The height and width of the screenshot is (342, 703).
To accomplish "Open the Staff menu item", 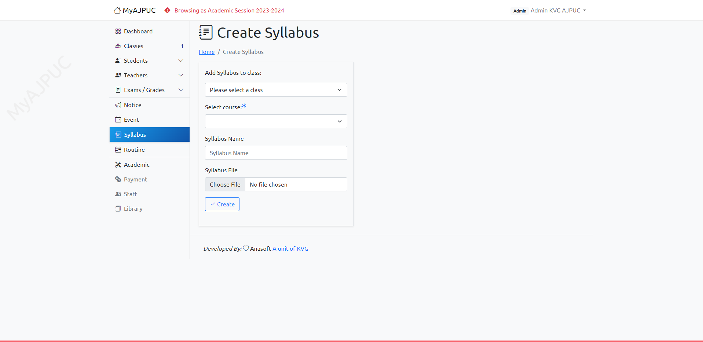I will [150, 194].
